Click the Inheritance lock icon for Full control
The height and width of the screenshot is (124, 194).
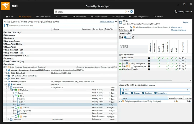point(149,57)
